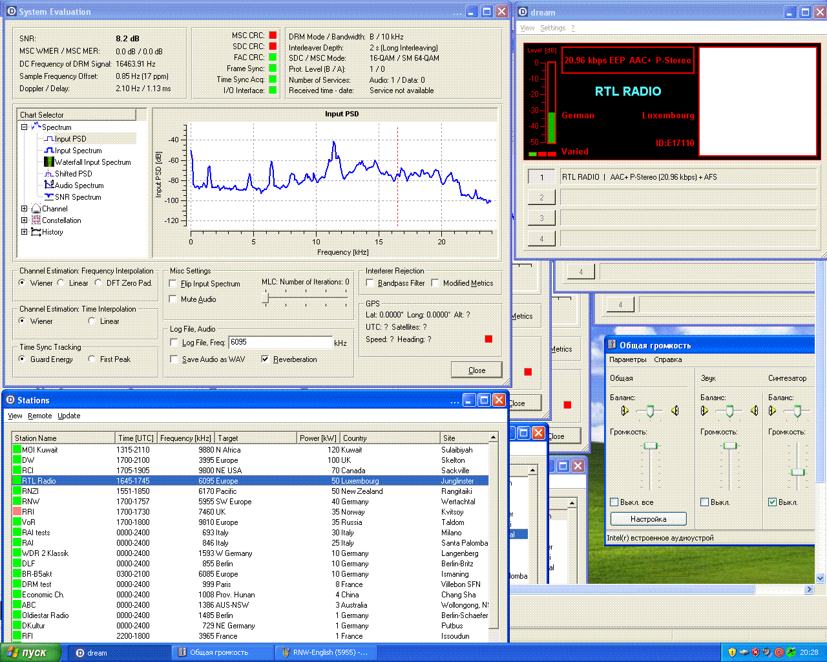
Task: Open the ? help menu in dream
Action: (x=572, y=28)
